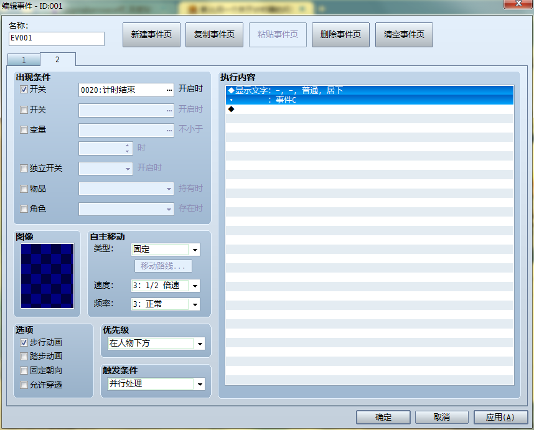This screenshot has height=430, width=534.
Task: Click the 名称 name field containing EV001
Action: click(57, 39)
